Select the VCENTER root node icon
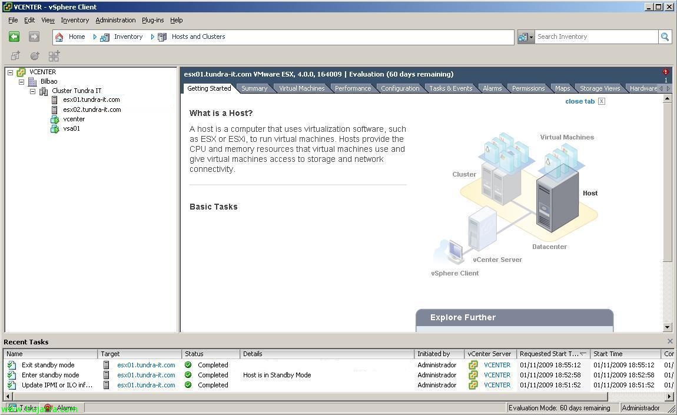The width and height of the screenshot is (677, 415). coord(21,72)
